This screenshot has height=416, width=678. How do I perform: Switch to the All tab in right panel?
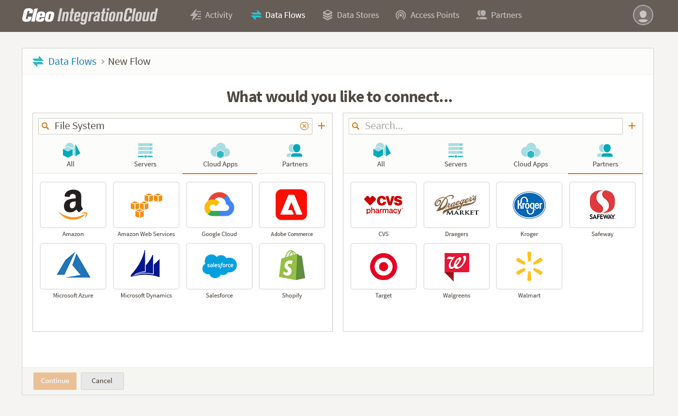tap(381, 156)
